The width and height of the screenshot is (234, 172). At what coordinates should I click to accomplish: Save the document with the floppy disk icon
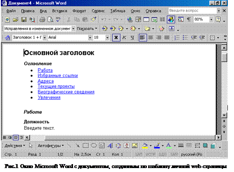24,20
